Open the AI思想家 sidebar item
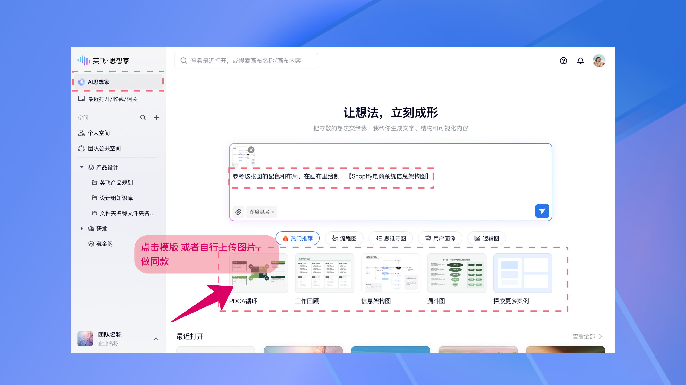The height and width of the screenshot is (385, 686). pyautogui.click(x=118, y=82)
